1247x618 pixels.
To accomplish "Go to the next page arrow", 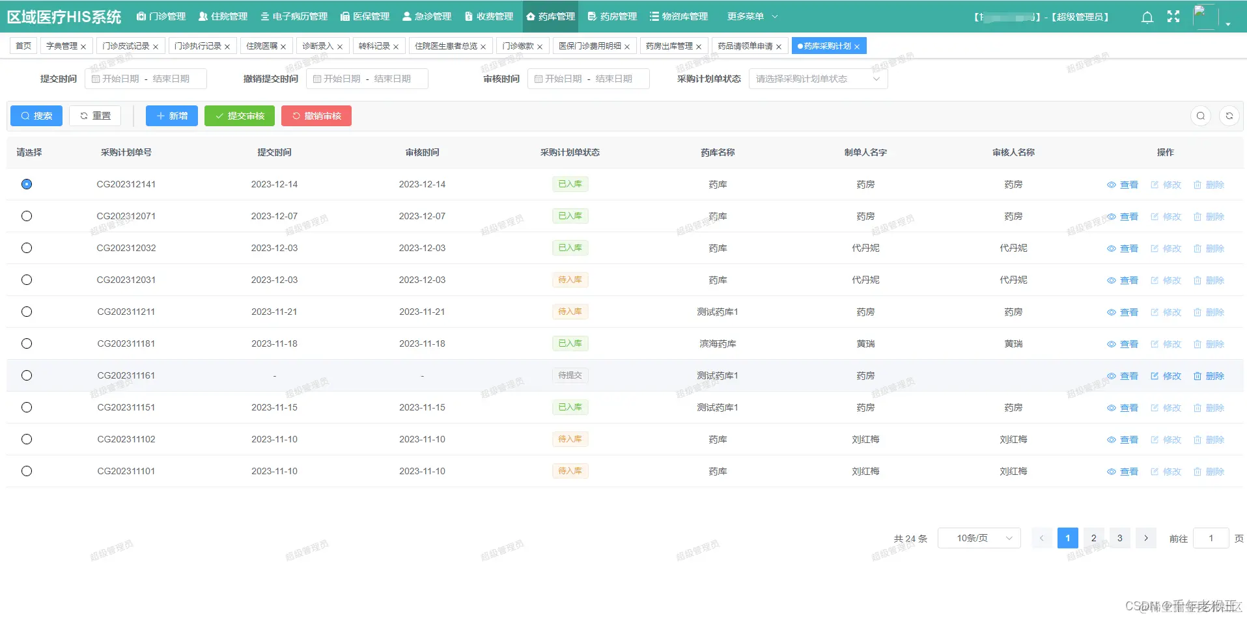I will (x=1146, y=538).
